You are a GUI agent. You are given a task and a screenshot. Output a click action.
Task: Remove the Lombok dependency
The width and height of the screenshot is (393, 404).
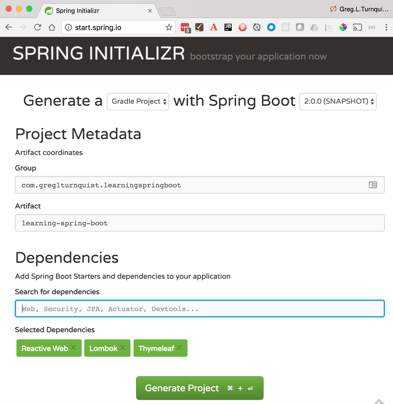tap(123, 348)
